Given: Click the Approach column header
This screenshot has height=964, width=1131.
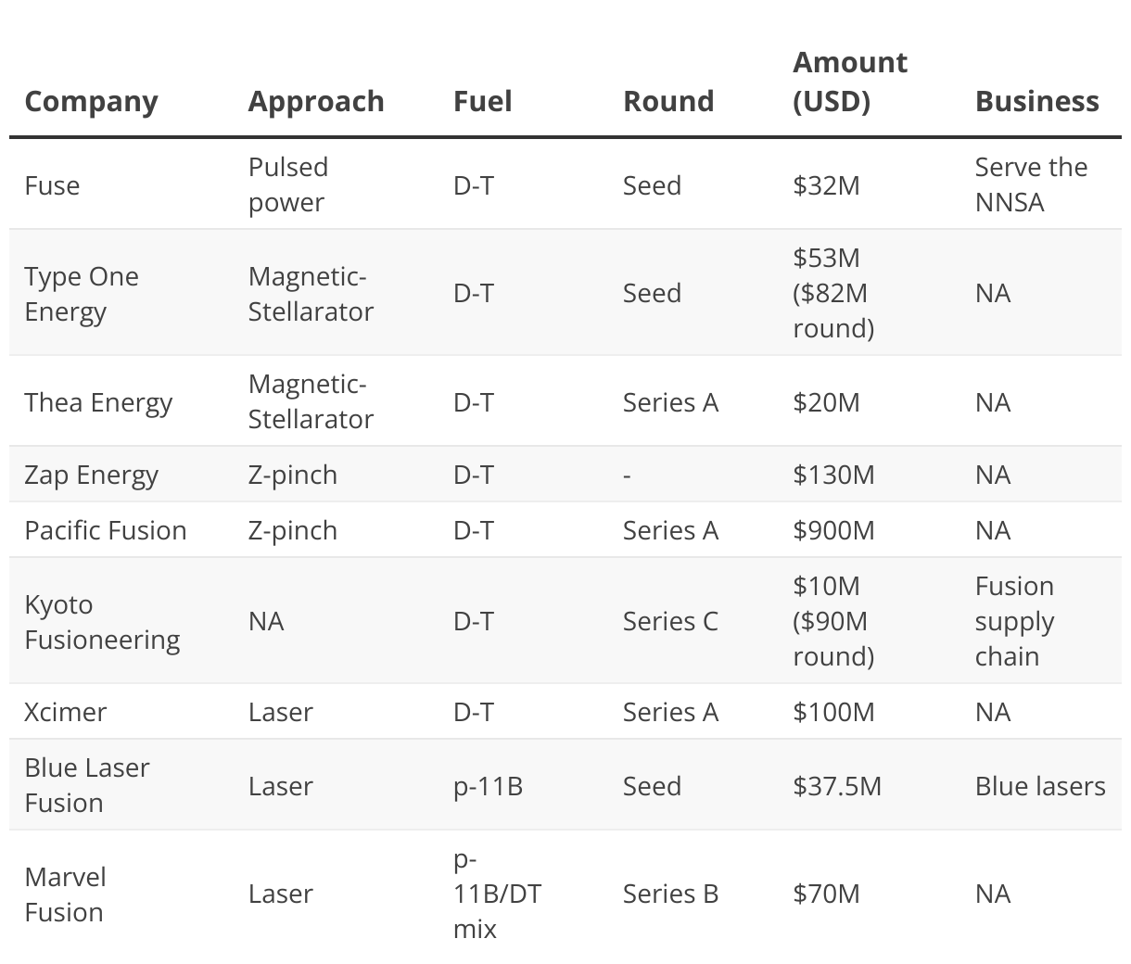Looking at the screenshot, I should click(315, 101).
